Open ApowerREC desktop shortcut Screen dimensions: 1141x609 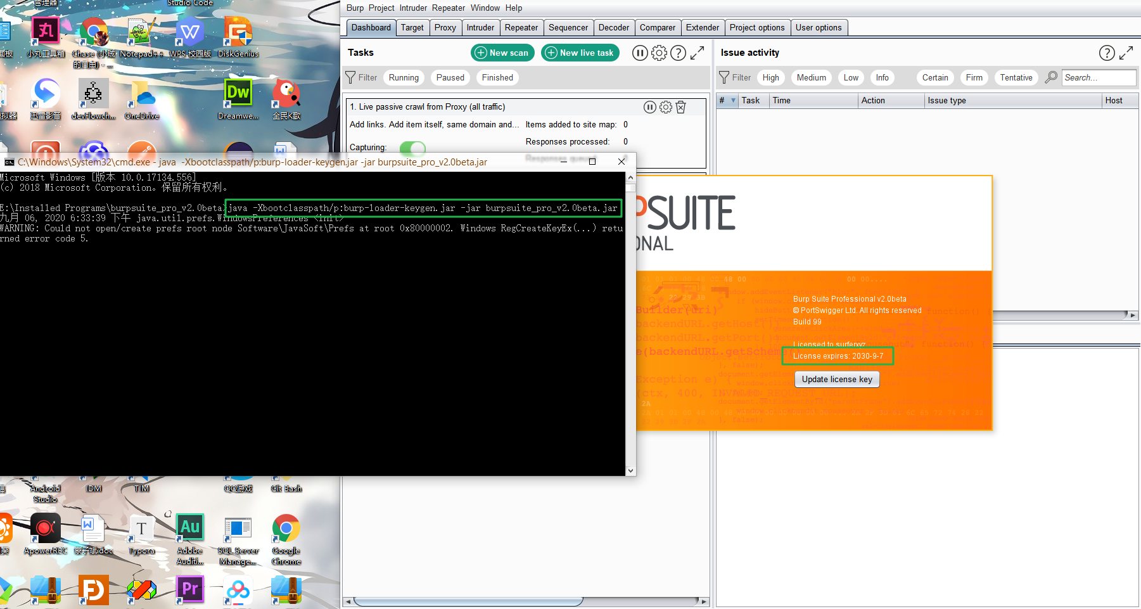pos(46,535)
